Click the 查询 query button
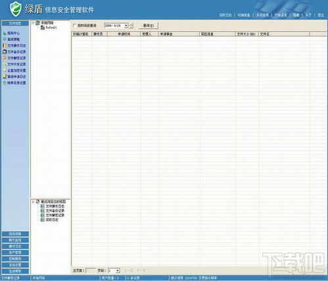 coord(149,26)
